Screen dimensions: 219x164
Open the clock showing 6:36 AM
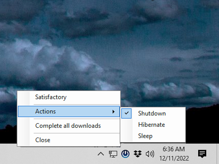(x=174, y=154)
